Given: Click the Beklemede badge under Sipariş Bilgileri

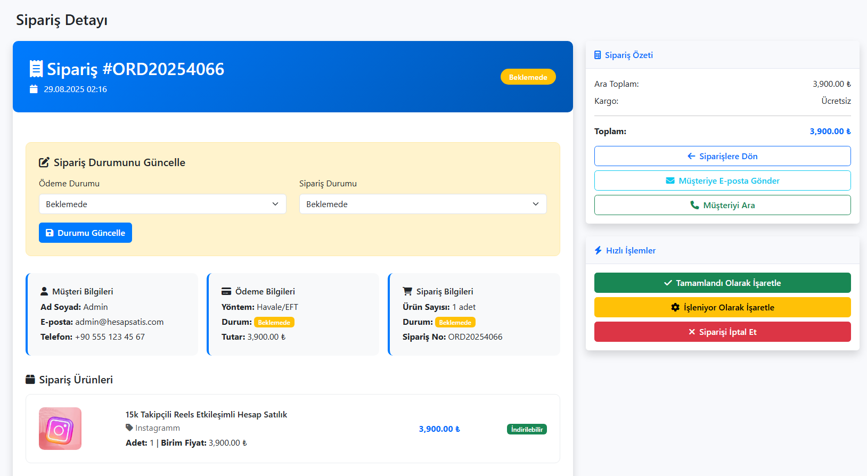Looking at the screenshot, I should (455, 322).
